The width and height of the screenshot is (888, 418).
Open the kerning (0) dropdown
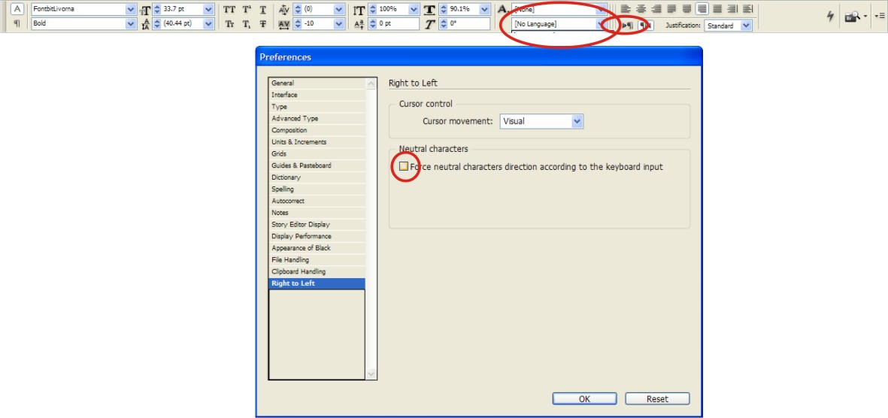click(339, 10)
